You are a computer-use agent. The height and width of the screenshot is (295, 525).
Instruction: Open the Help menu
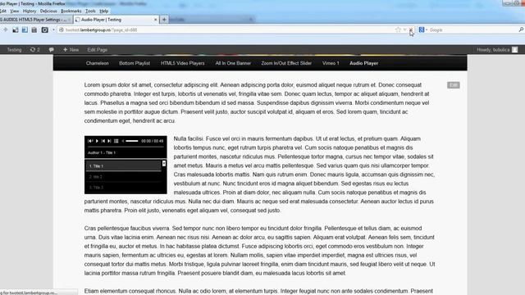(x=104, y=11)
